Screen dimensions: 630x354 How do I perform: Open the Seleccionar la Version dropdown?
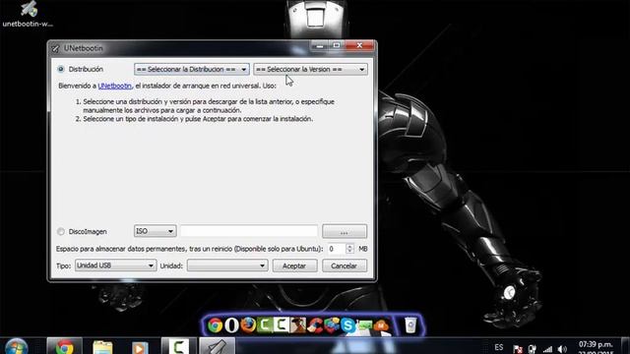pyautogui.click(x=311, y=70)
